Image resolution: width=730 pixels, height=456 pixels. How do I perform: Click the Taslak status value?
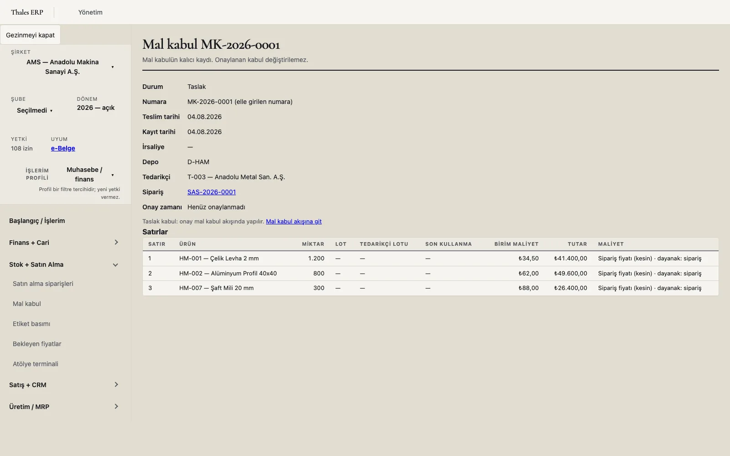(x=197, y=87)
